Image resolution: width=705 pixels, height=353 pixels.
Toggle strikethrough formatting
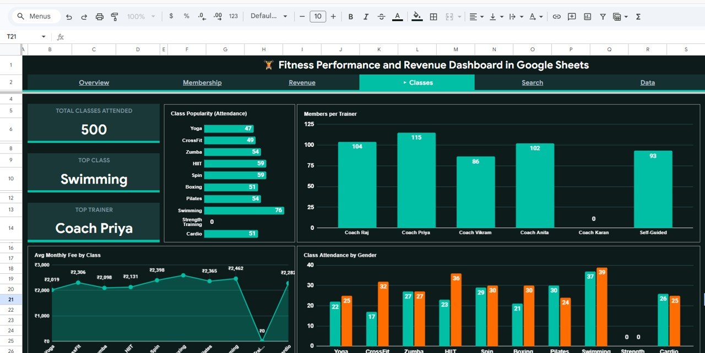(x=381, y=16)
